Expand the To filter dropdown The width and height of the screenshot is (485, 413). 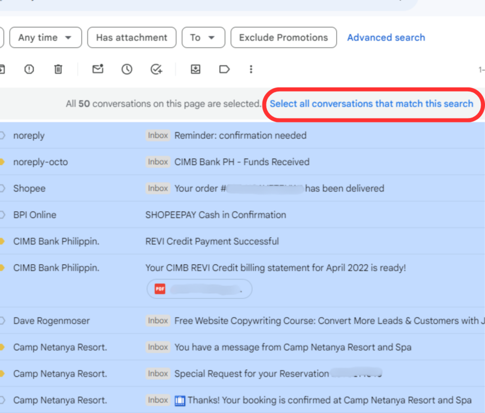[x=203, y=37]
